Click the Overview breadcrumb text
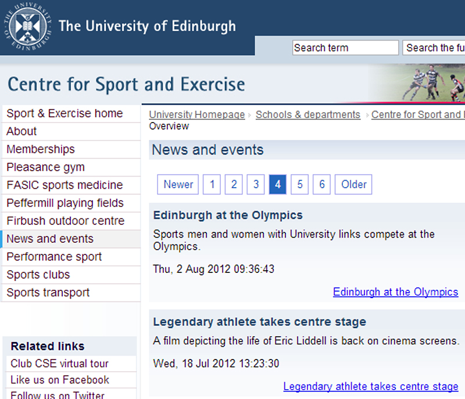Image resolution: width=465 pixels, height=399 pixels. pyautogui.click(x=169, y=127)
